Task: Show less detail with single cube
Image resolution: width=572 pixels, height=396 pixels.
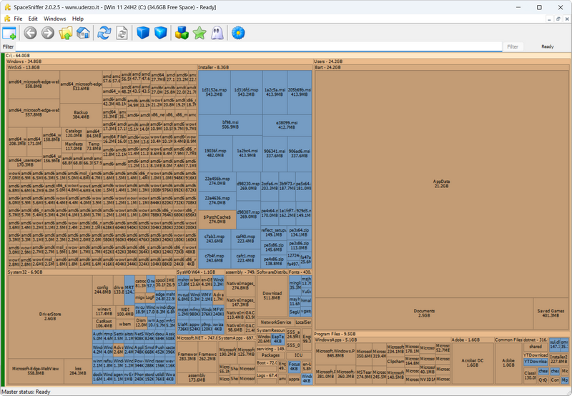Action: tap(143, 33)
